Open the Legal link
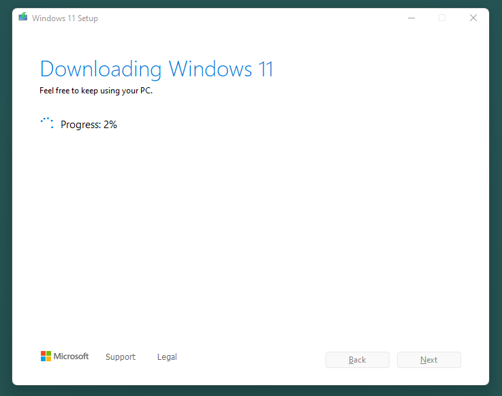The height and width of the screenshot is (396, 502). [x=167, y=357]
